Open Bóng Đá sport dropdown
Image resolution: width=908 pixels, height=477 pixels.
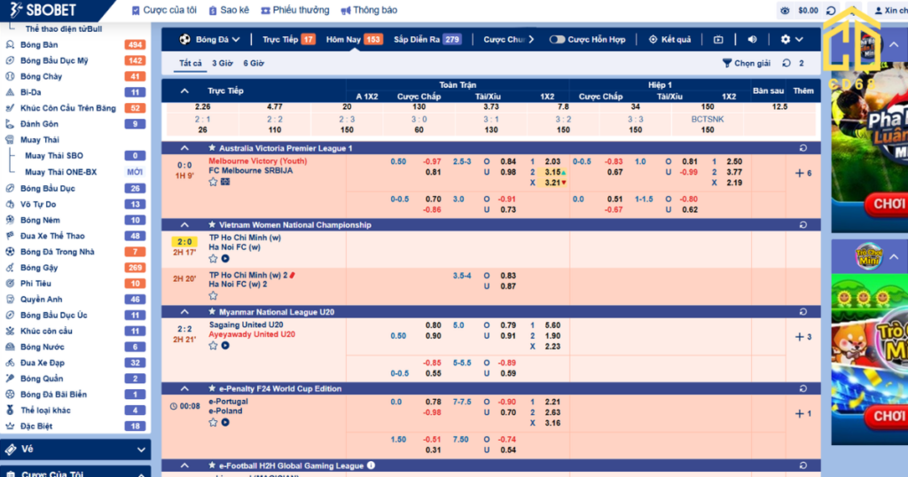tap(209, 39)
